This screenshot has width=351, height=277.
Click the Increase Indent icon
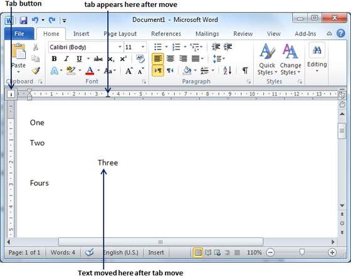pos(228,47)
